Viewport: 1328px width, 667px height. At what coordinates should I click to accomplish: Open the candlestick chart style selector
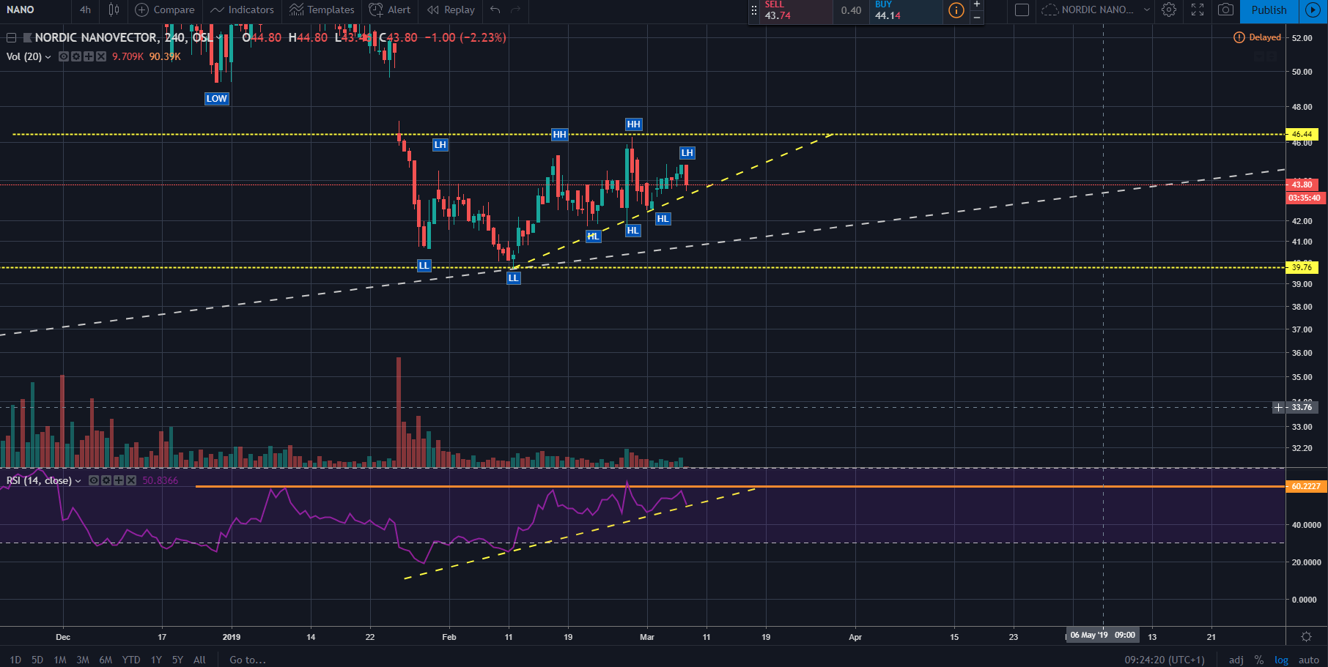point(114,10)
